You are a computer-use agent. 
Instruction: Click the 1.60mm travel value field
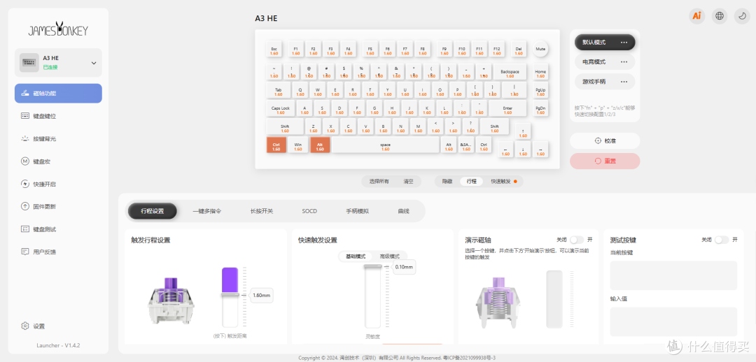coord(262,295)
